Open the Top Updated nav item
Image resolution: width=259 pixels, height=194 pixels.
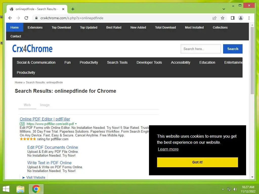click(x=89, y=27)
